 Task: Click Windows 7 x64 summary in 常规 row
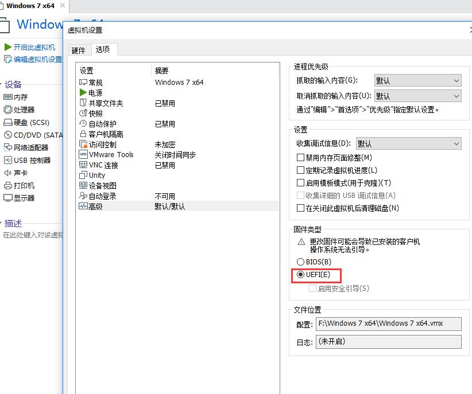click(x=179, y=82)
